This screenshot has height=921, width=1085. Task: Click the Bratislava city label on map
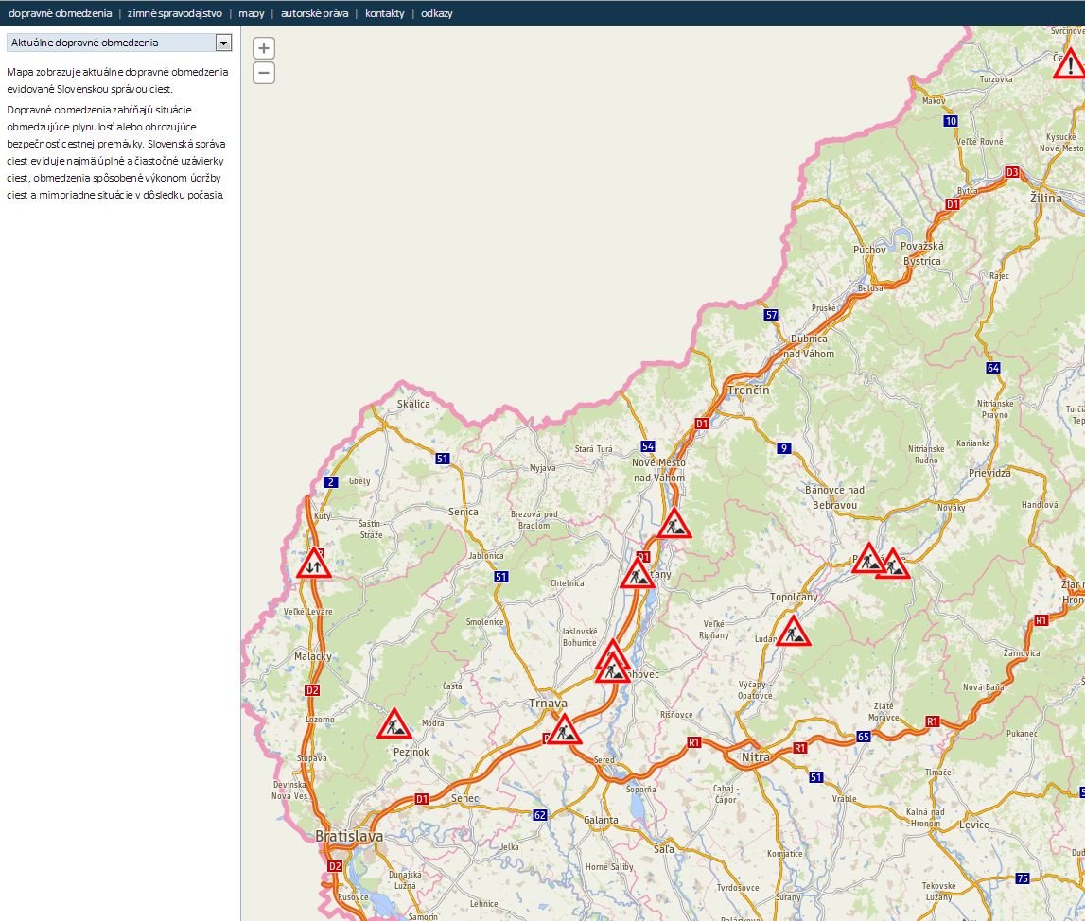[x=349, y=837]
